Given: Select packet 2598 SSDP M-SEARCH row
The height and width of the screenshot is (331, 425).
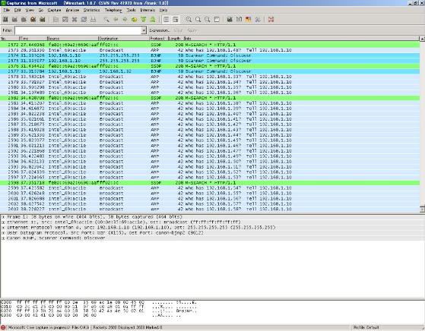Looking at the screenshot, I should [210, 183].
